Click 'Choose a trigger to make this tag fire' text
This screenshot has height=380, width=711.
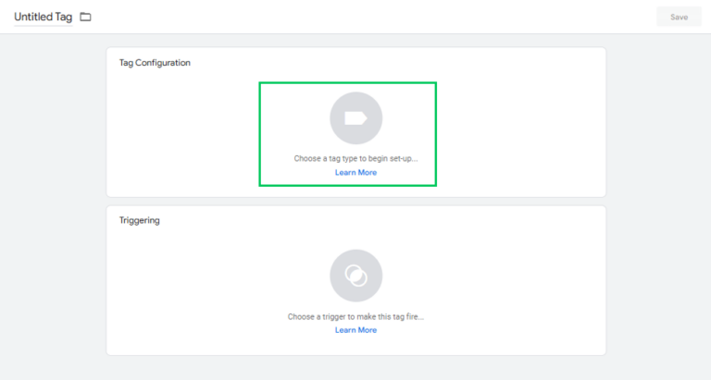point(355,316)
